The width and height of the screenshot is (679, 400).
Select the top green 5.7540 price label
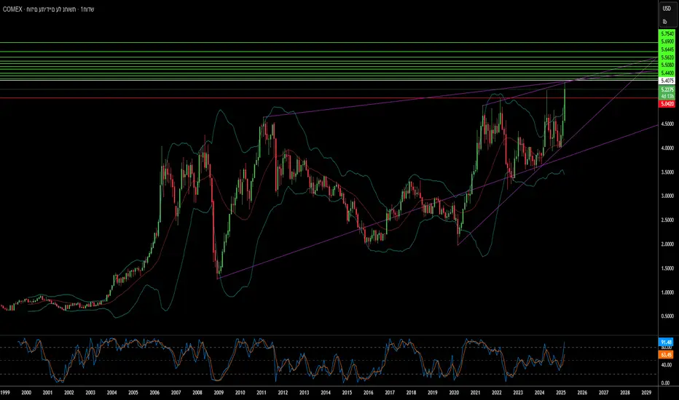coord(667,33)
